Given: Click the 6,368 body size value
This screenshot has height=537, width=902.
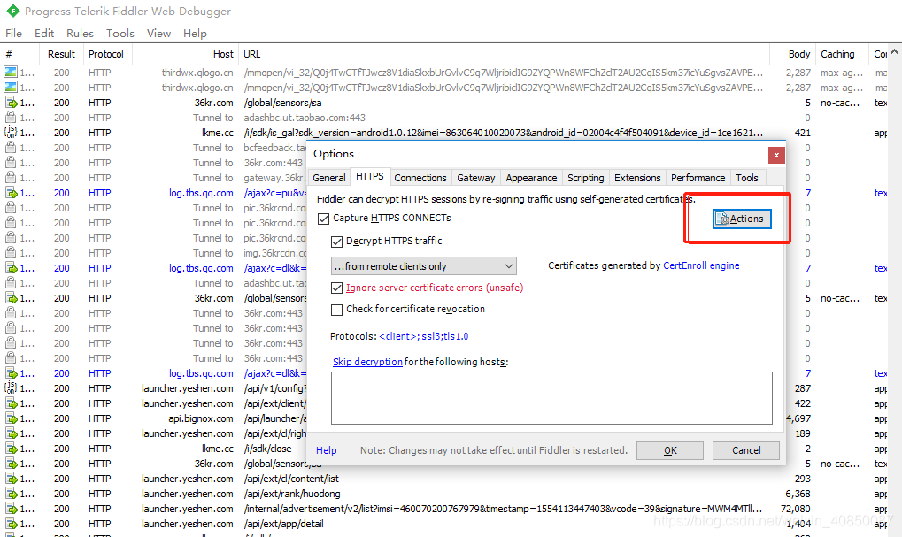Looking at the screenshot, I should point(798,494).
